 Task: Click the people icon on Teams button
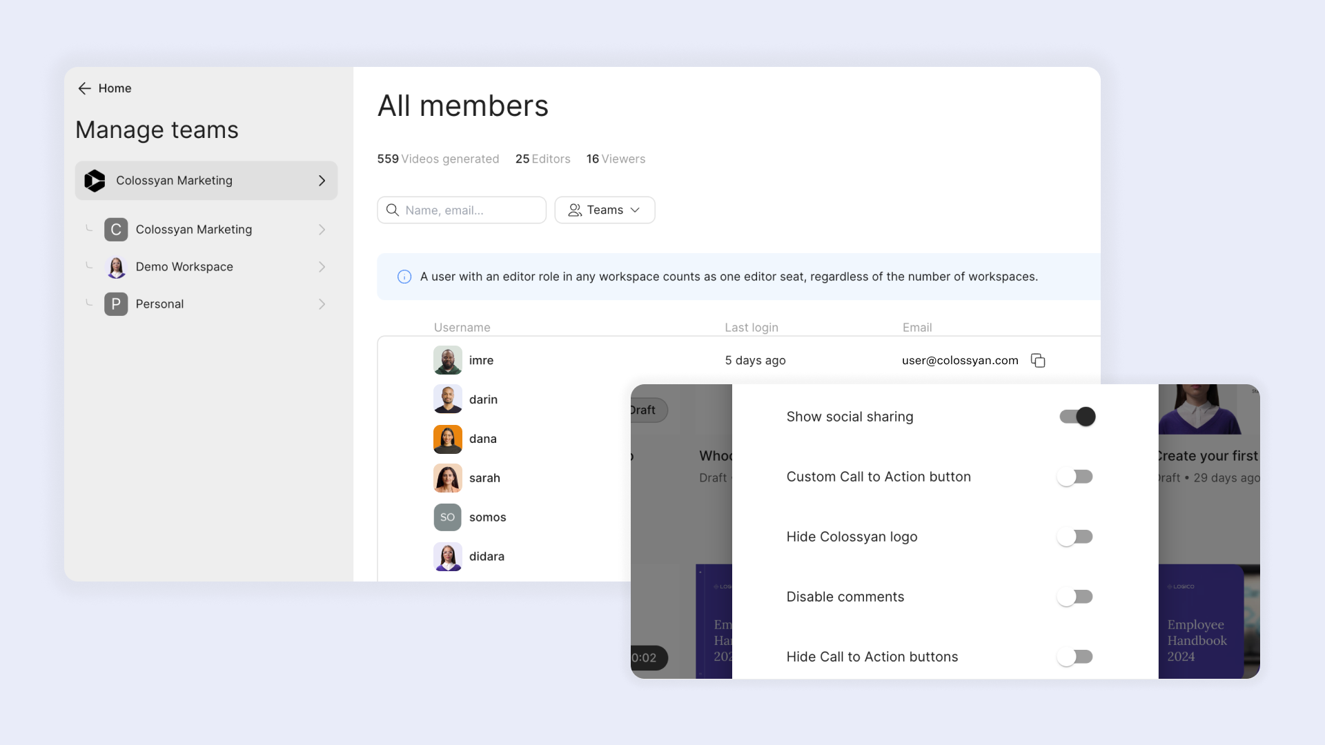(575, 210)
